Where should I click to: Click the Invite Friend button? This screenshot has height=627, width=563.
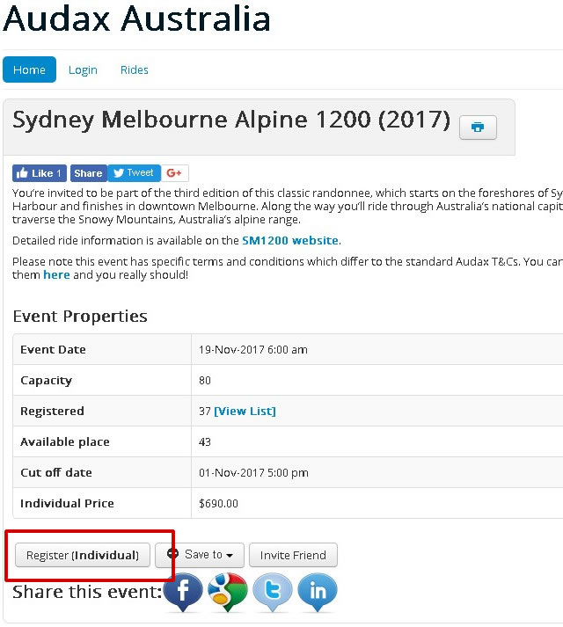point(293,555)
